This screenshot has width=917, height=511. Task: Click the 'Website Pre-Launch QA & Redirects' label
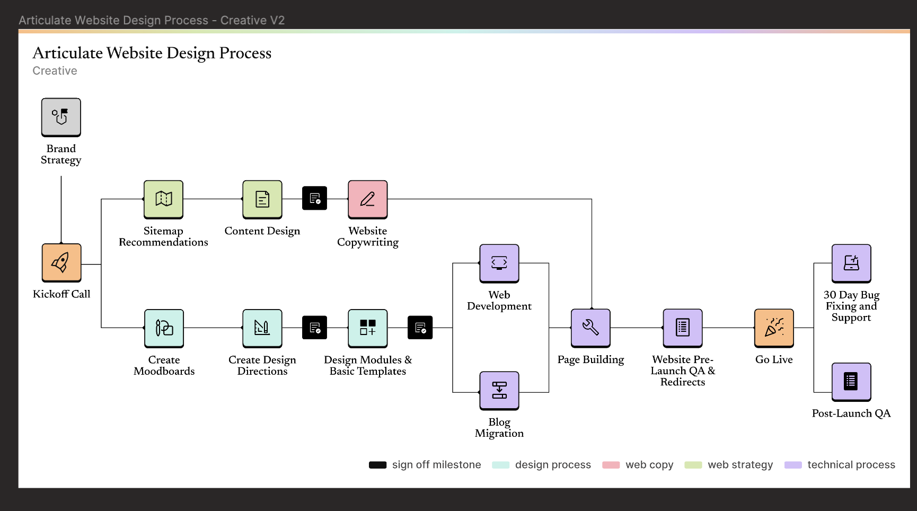pos(683,371)
